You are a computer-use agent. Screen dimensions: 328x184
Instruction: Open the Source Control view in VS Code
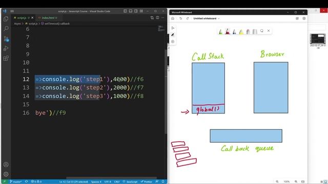pos(6,39)
